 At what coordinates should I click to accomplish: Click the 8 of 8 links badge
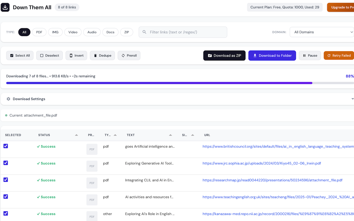coord(67,7)
